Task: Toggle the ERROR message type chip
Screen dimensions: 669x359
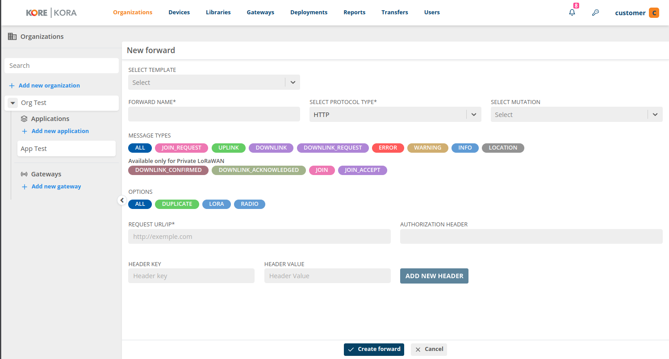Action: pos(388,148)
